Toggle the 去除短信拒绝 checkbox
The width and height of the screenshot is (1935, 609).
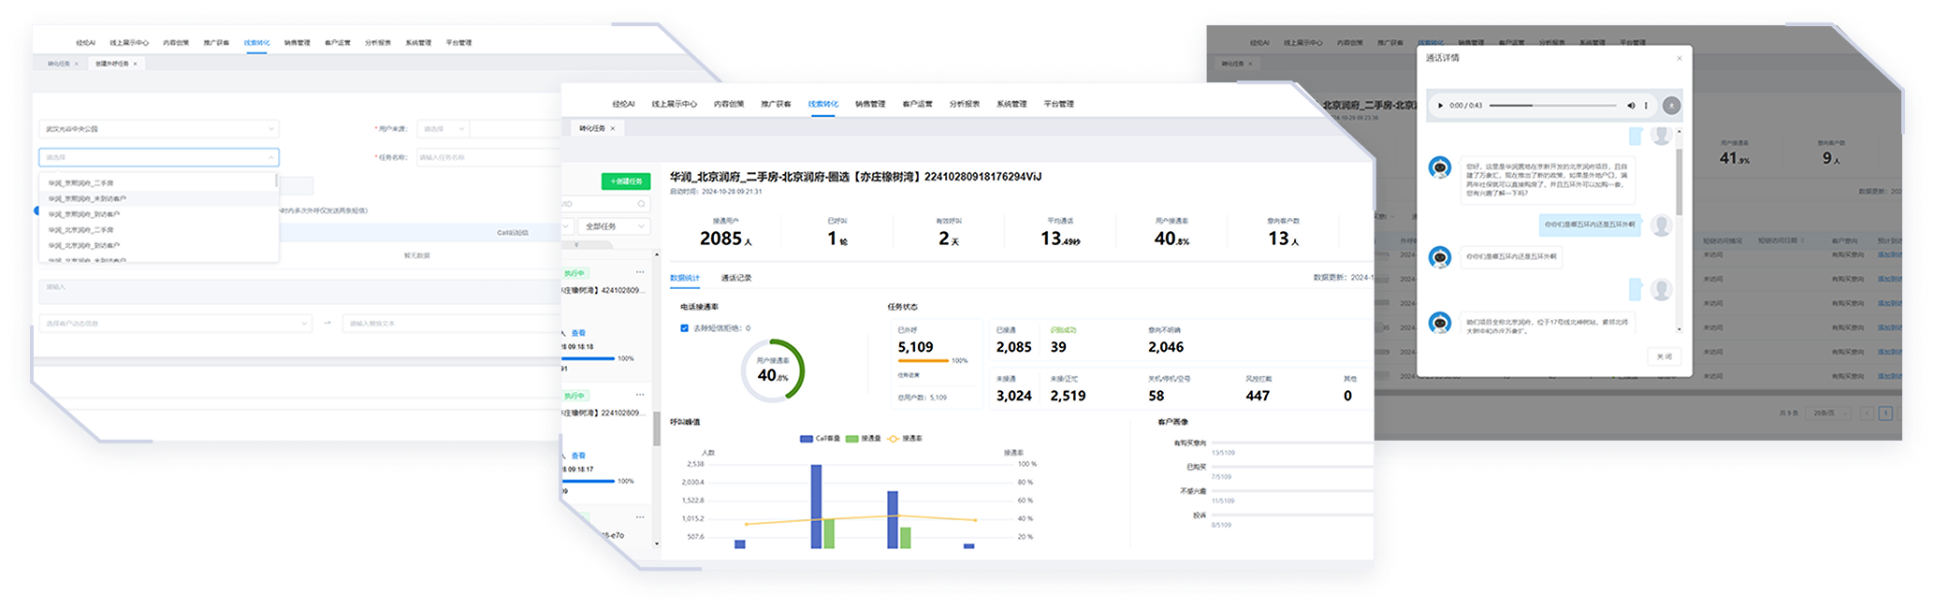click(x=684, y=328)
